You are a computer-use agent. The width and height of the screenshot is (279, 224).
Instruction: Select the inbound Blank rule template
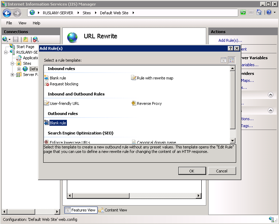[x=57, y=78]
